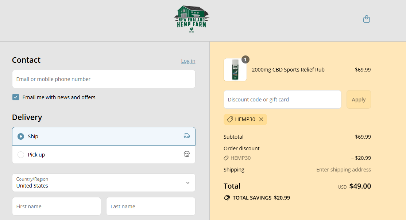Click the truck icon in Ship row
This screenshot has height=220, width=406.
tap(187, 136)
